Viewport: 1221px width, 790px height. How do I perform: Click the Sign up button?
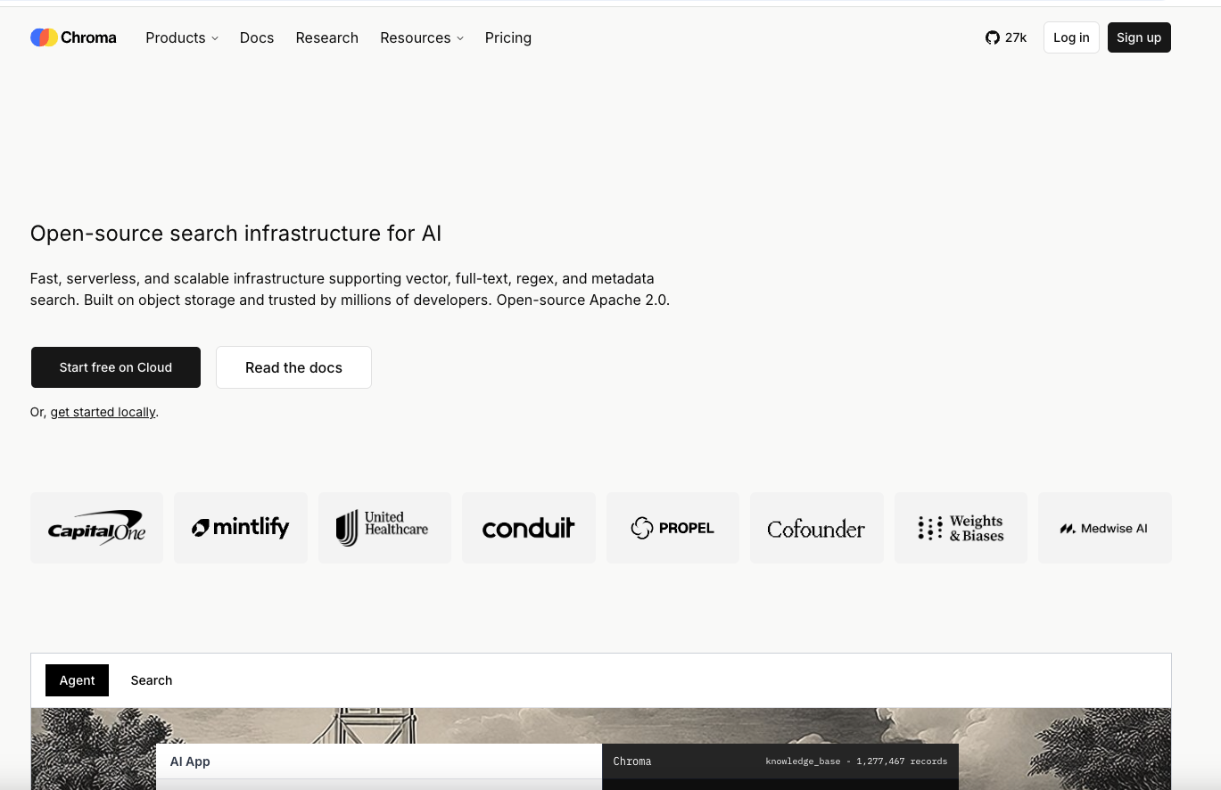click(x=1139, y=37)
